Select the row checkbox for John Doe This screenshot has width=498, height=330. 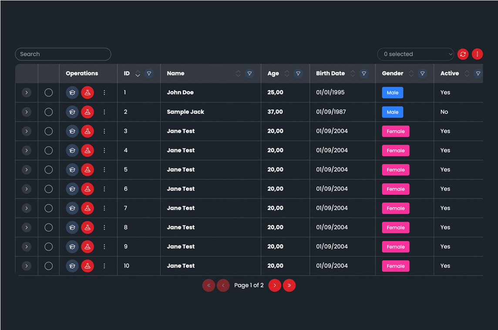tap(49, 92)
